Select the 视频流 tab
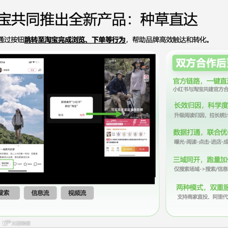Viewport: 228px width, 228px height. point(77,193)
